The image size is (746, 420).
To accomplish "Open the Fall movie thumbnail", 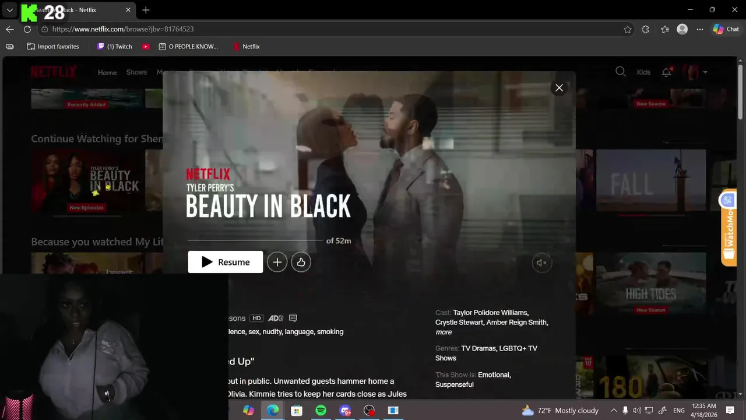I will pyautogui.click(x=650, y=181).
